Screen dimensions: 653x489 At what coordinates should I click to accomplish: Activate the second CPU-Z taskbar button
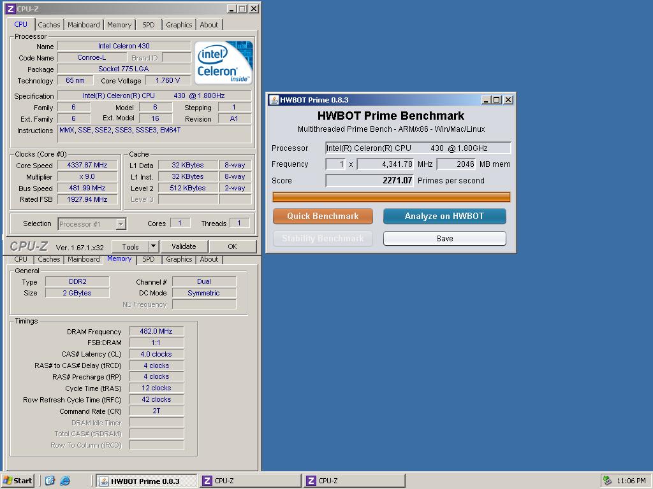coord(355,481)
